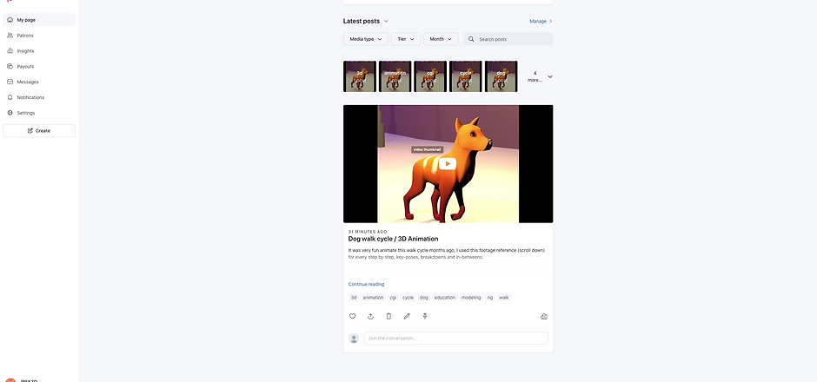This screenshot has width=817, height=382.
Task: Open the Tier filter dropdown
Action: click(x=405, y=39)
